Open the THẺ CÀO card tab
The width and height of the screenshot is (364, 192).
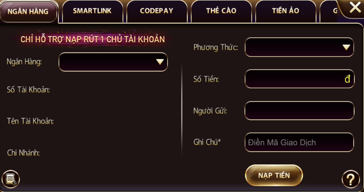[221, 11]
